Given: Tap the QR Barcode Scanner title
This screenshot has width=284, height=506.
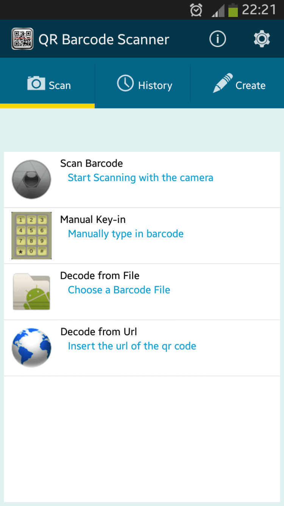Looking at the screenshot, I should point(104,39).
